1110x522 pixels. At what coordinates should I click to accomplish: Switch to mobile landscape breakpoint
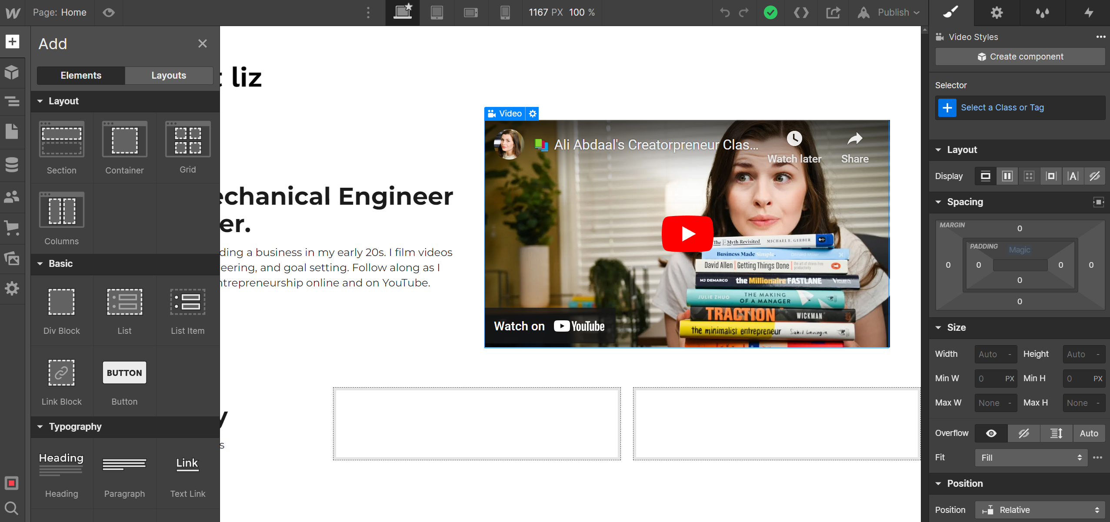471,13
